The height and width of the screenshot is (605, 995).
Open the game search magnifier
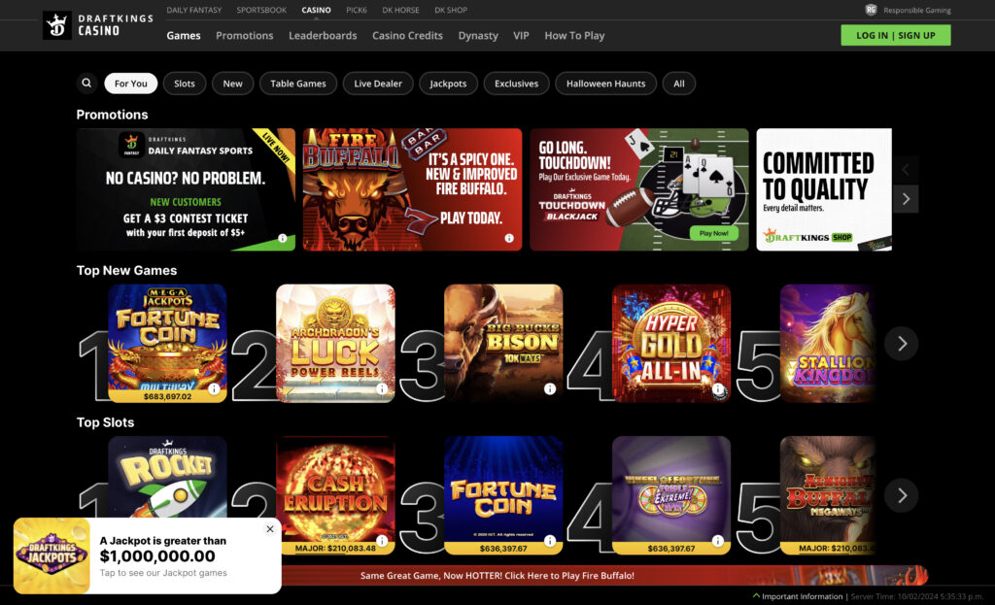click(x=86, y=84)
